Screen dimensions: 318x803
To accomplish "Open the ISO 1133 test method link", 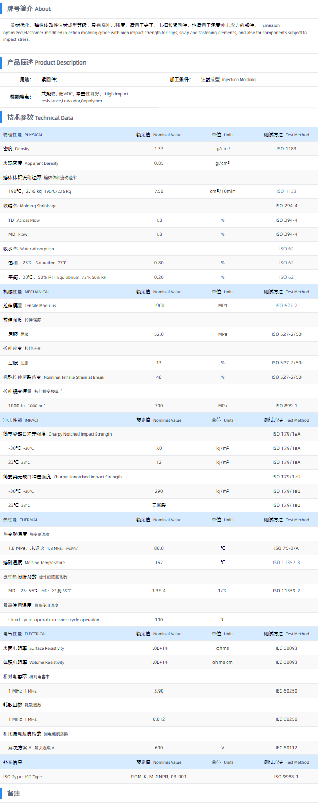I will (286, 191).
